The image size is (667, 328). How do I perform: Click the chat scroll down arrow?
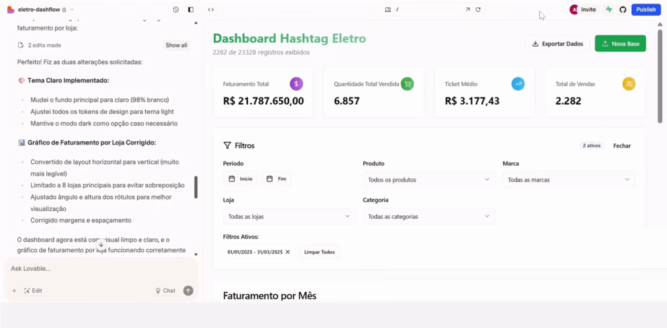click(195, 254)
